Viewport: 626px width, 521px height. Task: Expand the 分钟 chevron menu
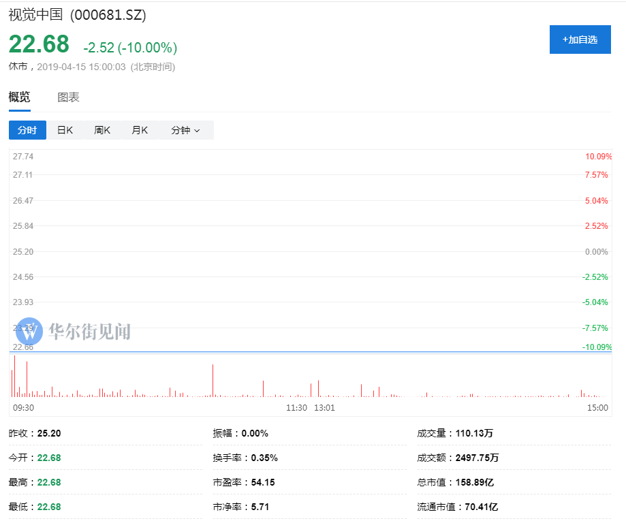196,130
